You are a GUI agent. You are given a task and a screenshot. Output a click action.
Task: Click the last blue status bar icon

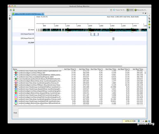tap(149, 121)
